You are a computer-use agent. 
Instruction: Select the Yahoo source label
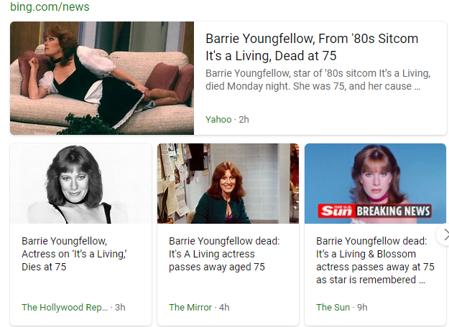218,119
